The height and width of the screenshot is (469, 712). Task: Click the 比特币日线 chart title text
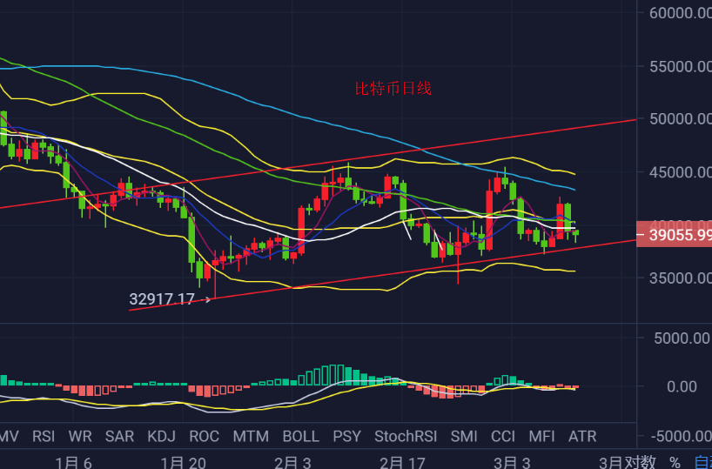[x=393, y=89]
